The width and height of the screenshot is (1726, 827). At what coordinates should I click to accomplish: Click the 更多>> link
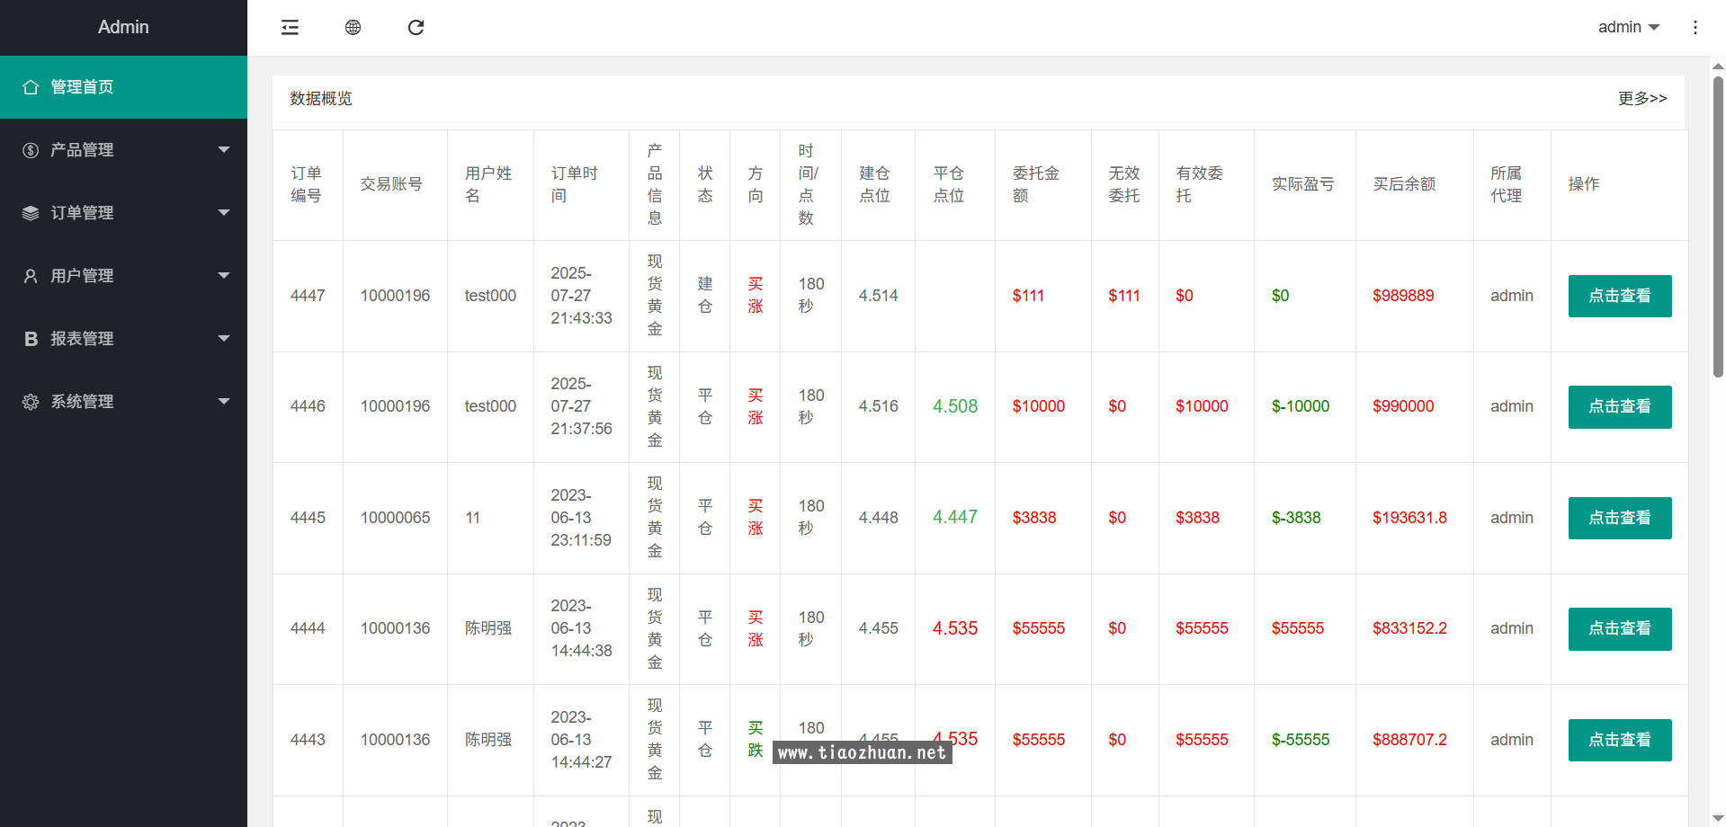(x=1642, y=99)
